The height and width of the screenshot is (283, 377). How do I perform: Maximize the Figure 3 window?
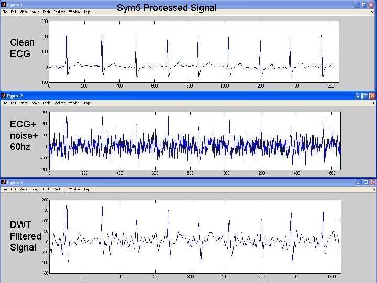(365, 182)
